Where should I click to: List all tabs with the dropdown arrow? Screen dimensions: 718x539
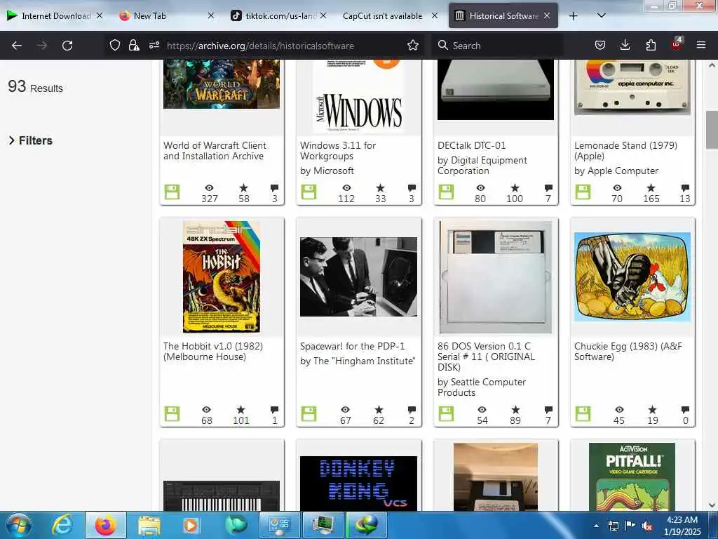pyautogui.click(x=601, y=15)
